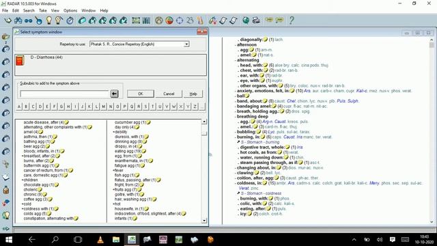Click the taskbar search magnifier icon
The image size is (437, 246).
click(x=55, y=239)
